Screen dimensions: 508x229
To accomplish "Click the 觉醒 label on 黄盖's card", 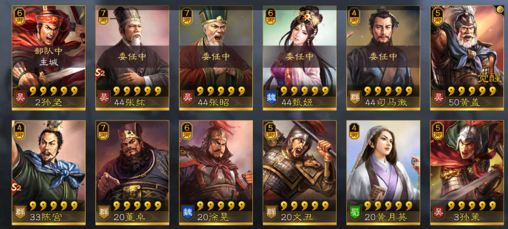I will (x=490, y=78).
